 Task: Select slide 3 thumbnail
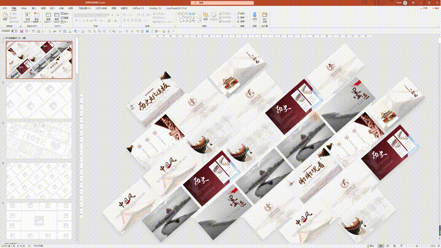pyautogui.click(x=39, y=141)
